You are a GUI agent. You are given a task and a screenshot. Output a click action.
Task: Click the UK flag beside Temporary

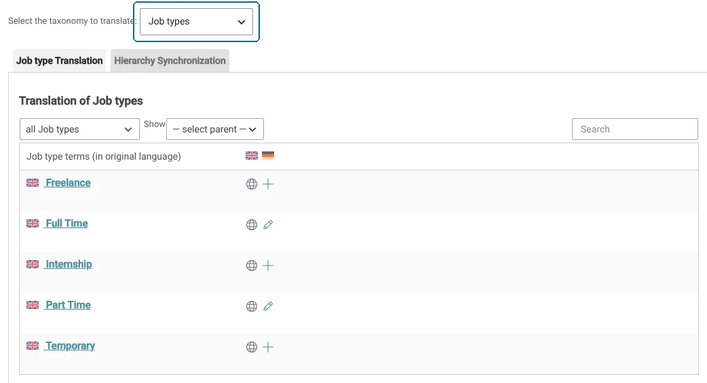click(x=33, y=346)
